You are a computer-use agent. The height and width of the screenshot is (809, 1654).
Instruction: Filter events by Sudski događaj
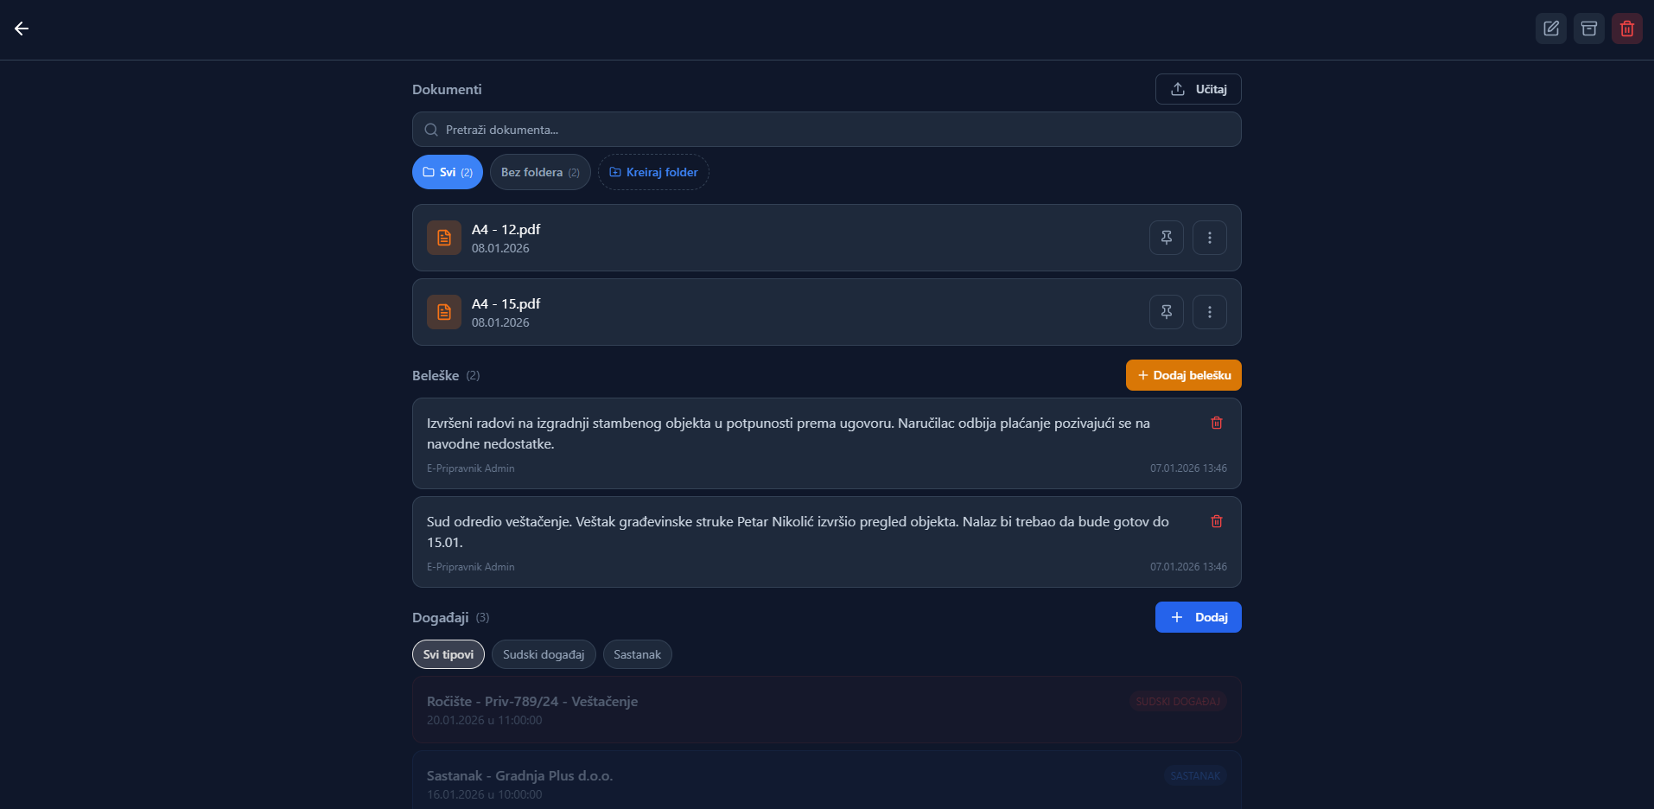[544, 654]
